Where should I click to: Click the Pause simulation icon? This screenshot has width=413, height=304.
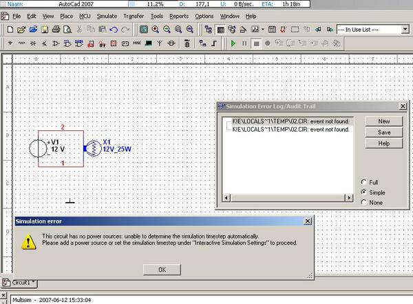245,43
